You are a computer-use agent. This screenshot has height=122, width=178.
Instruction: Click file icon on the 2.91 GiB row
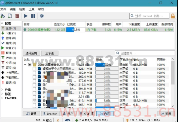39,97
